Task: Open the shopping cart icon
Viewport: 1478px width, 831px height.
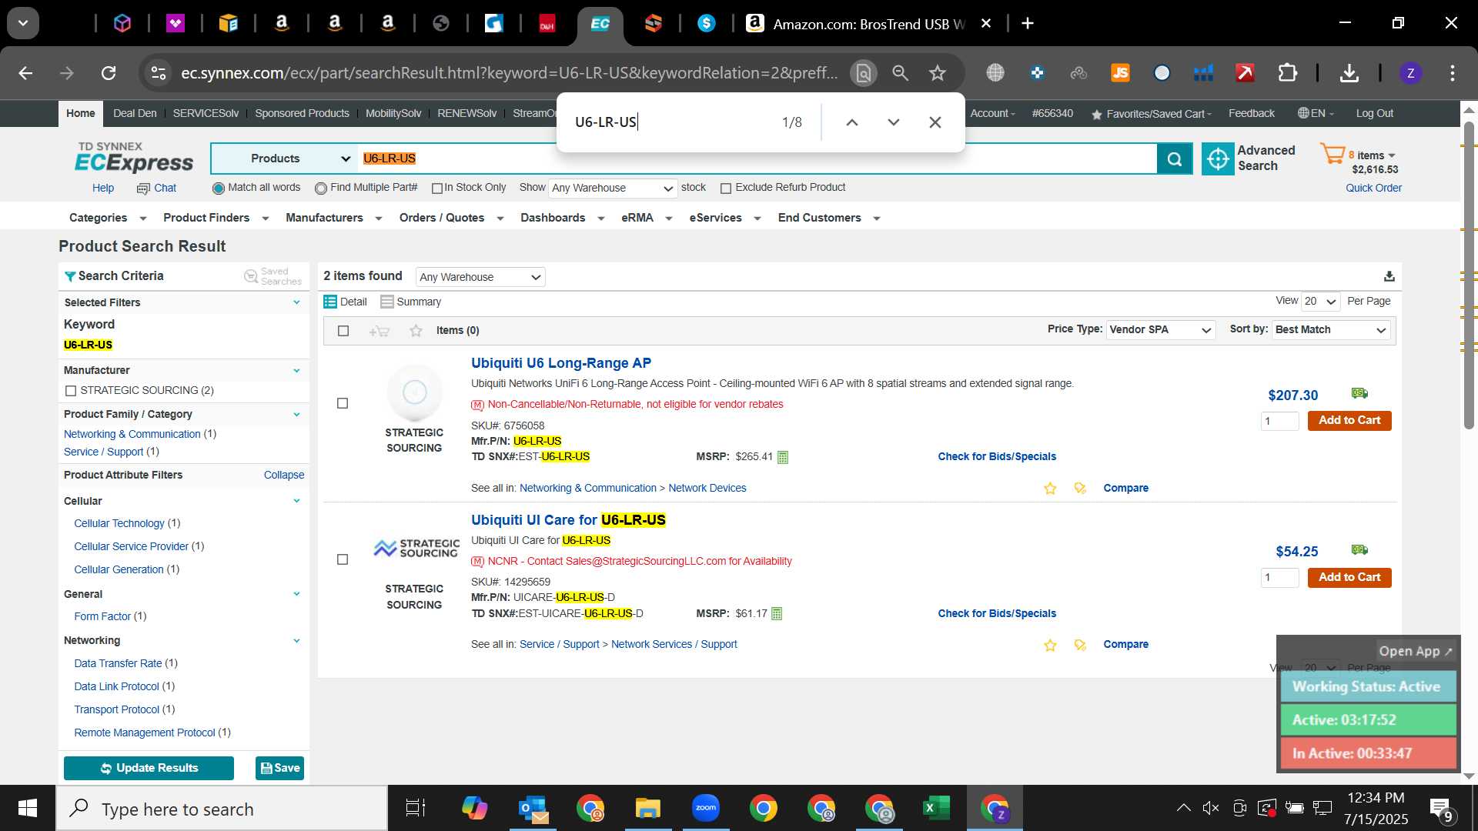Action: tap(1333, 153)
